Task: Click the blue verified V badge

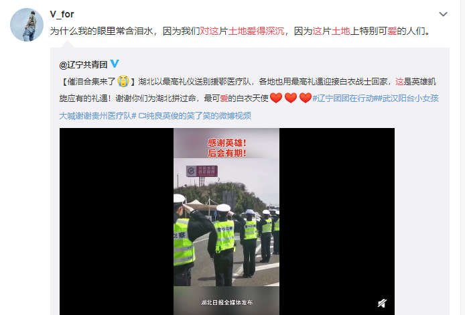Action: pyautogui.click(x=115, y=64)
